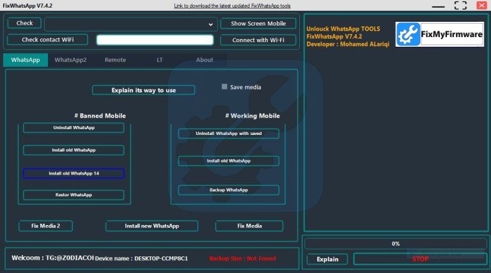Click the 0% progress bar
The image size is (491, 273).
tap(395, 244)
